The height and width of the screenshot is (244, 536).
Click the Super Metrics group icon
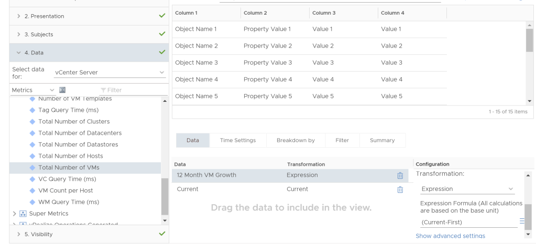coord(23,214)
